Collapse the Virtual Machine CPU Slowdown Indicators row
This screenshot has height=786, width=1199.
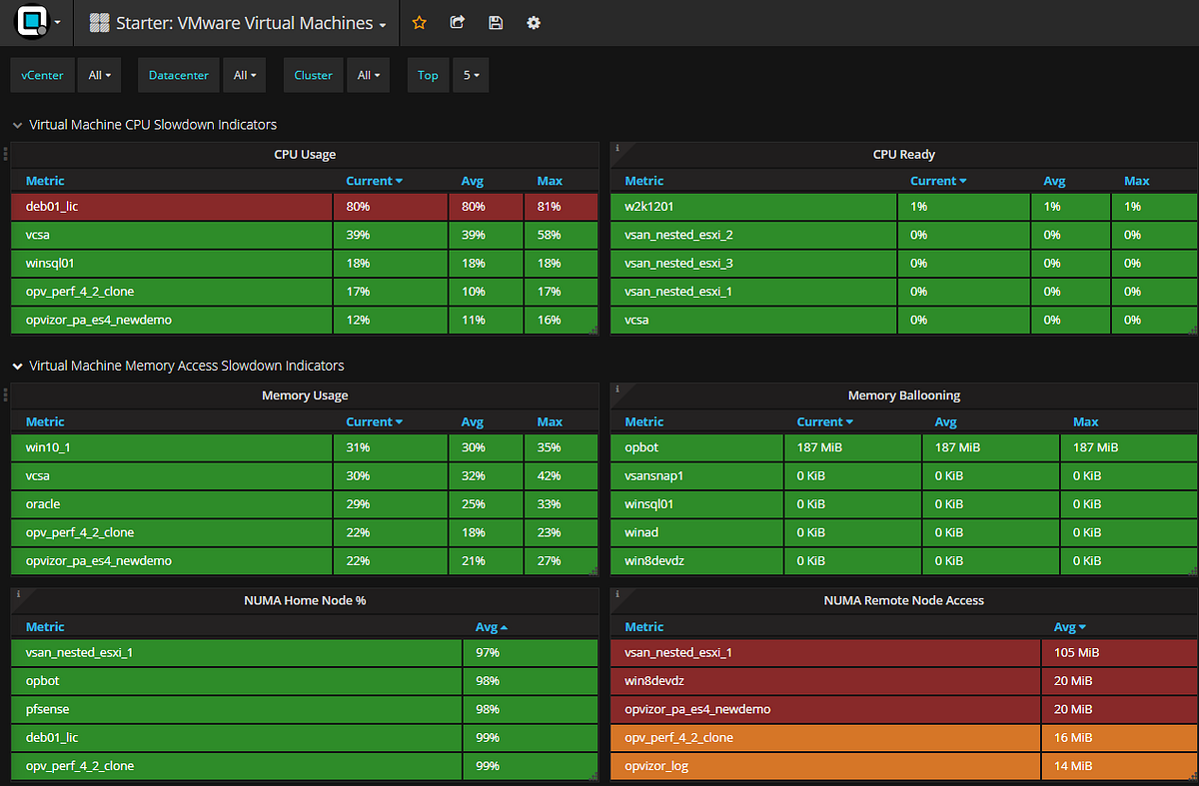coord(17,125)
